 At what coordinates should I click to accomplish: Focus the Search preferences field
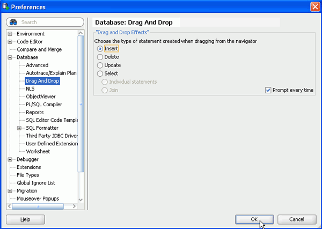(x=45, y=22)
